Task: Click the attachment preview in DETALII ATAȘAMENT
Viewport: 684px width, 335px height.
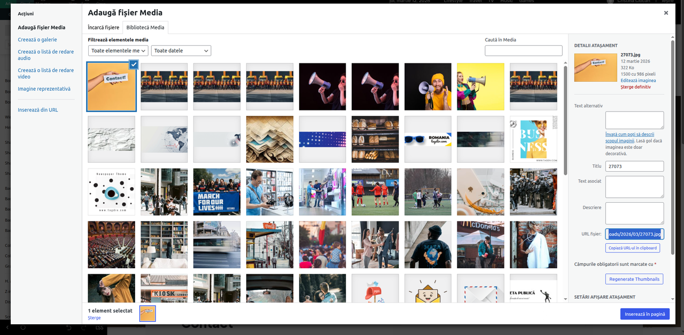Action: point(595,67)
